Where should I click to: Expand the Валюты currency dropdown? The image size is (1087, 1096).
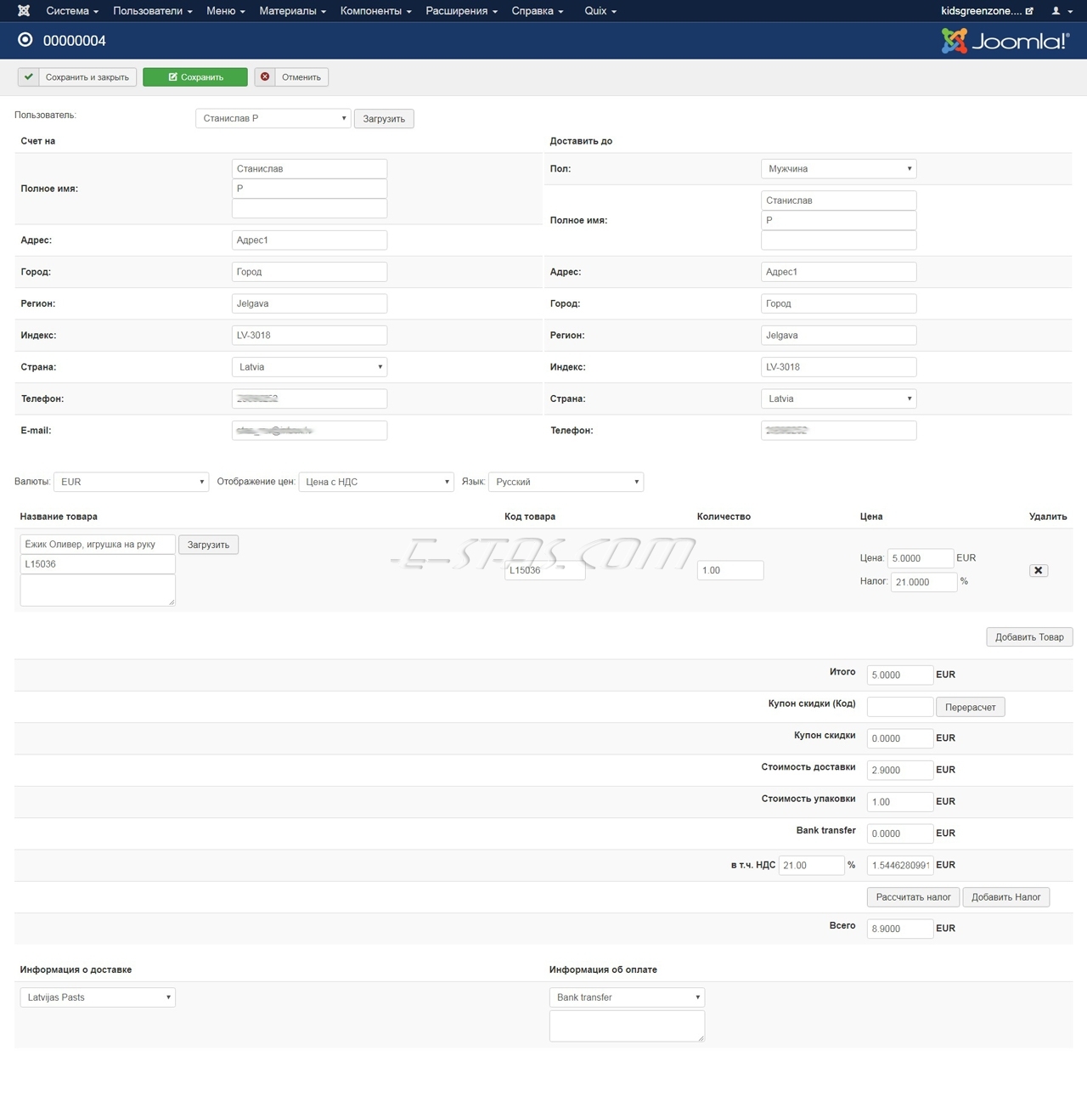131,482
